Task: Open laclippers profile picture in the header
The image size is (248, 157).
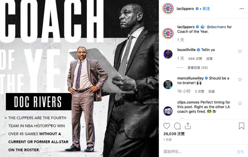Action: pyautogui.click(x=168, y=9)
